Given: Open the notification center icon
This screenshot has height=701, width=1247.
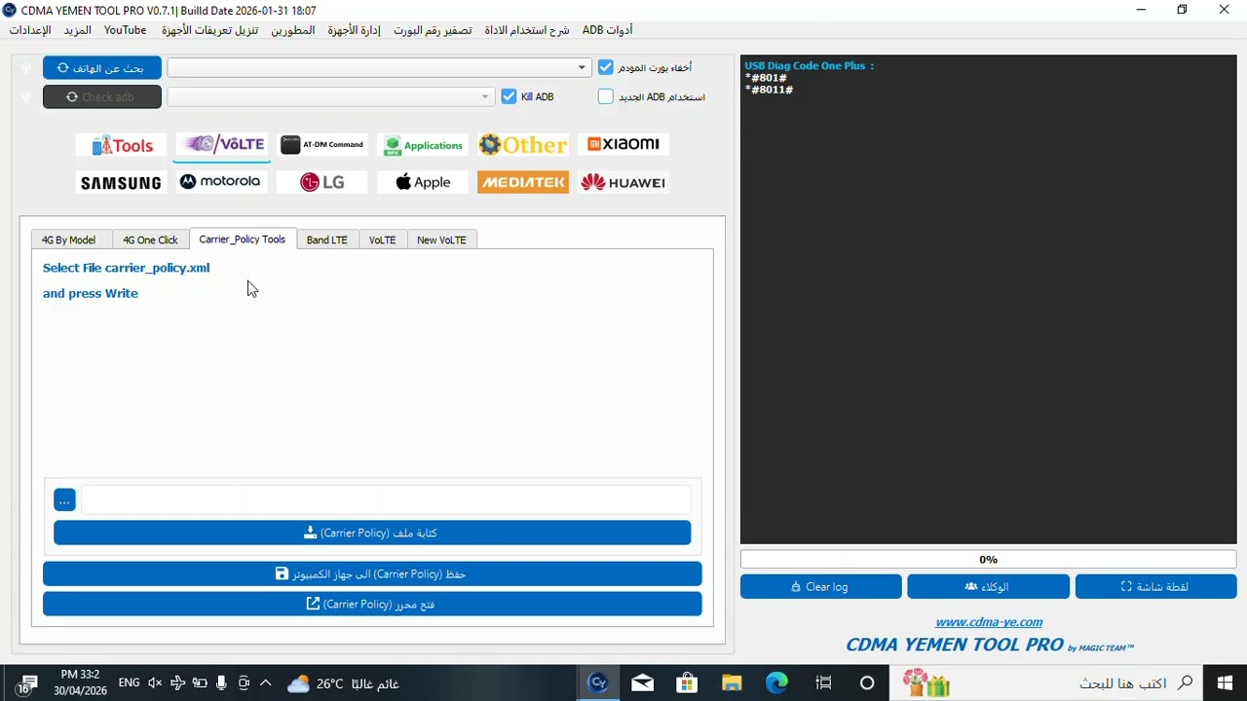Looking at the screenshot, I should coord(26,683).
